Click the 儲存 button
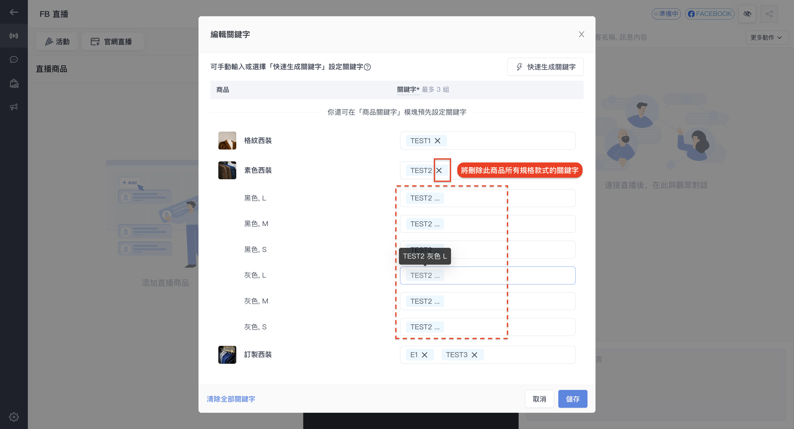The image size is (794, 429). pyautogui.click(x=572, y=399)
